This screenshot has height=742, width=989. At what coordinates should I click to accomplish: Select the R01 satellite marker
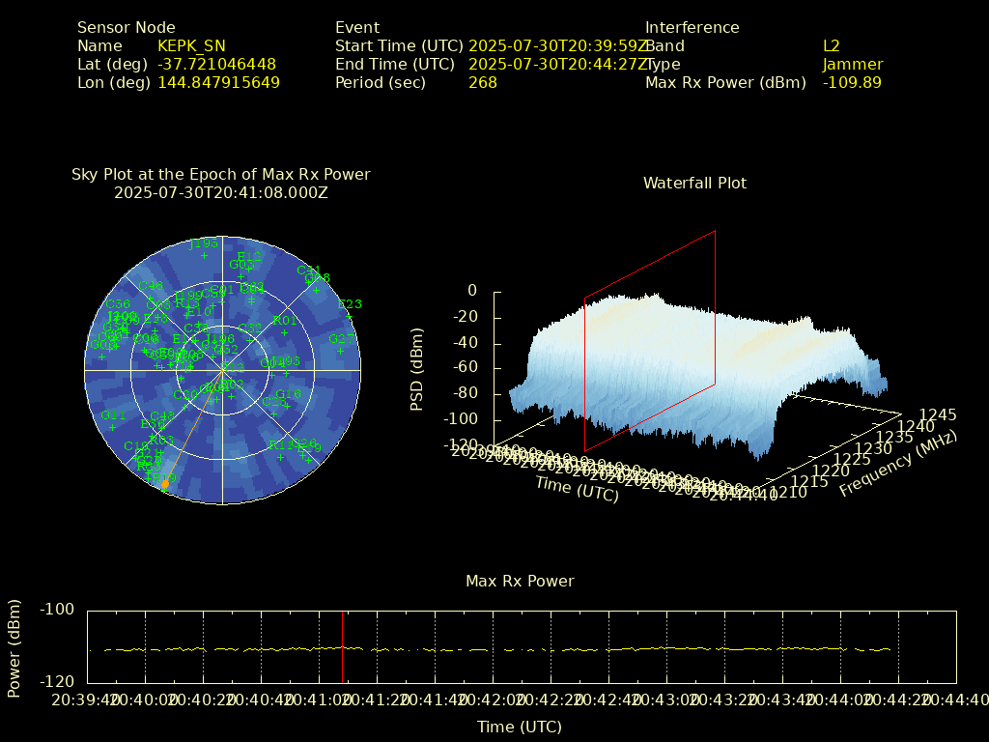click(x=285, y=332)
